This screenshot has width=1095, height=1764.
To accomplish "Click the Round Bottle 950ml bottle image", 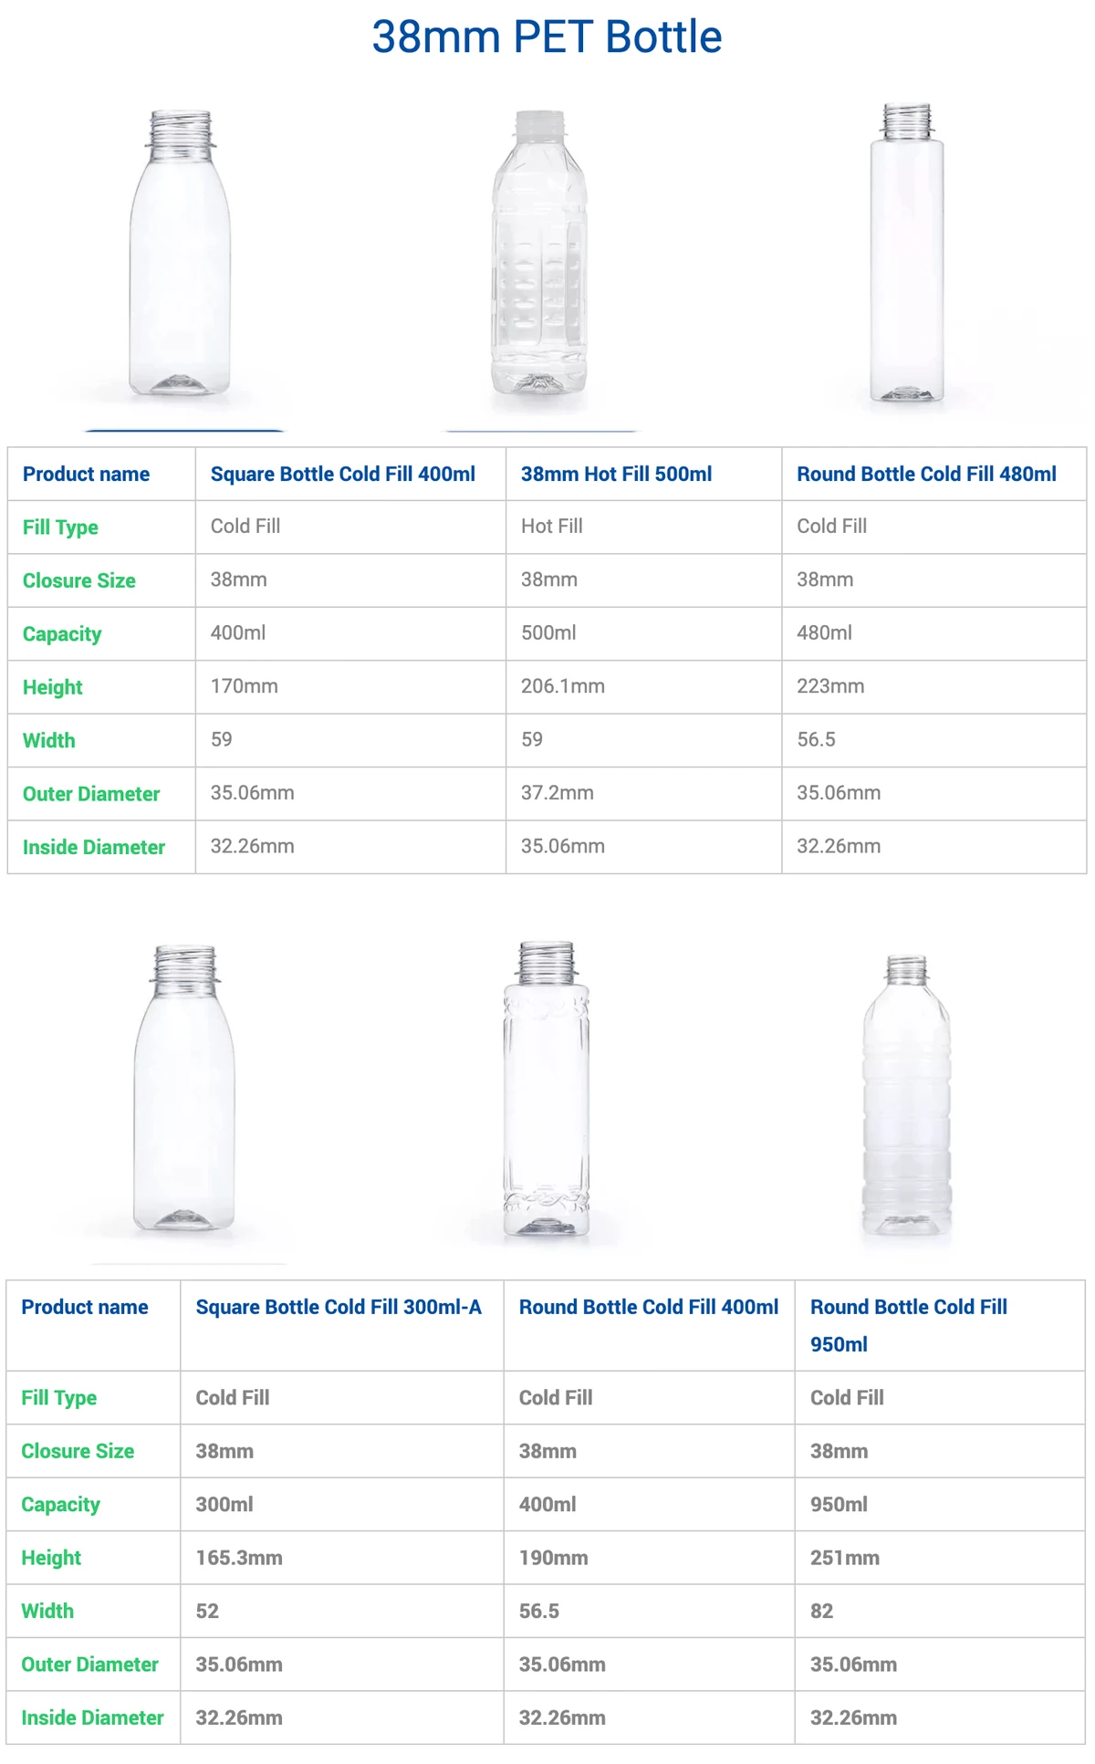I will (x=907, y=1095).
